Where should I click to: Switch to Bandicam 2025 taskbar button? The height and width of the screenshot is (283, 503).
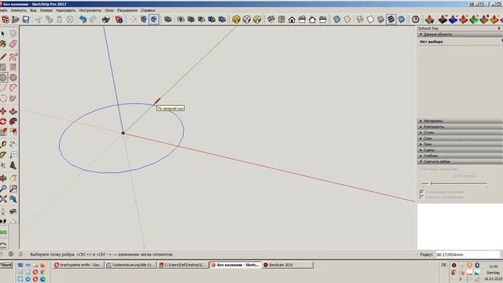pyautogui.click(x=288, y=265)
